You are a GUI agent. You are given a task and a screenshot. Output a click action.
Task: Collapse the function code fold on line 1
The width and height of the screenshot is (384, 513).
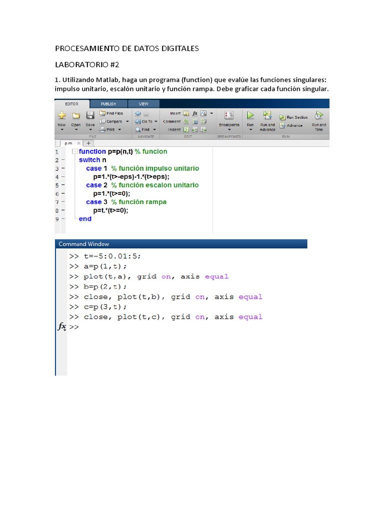[x=74, y=151]
